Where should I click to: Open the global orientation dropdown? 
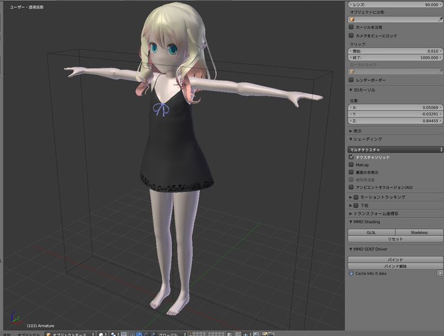point(172,334)
